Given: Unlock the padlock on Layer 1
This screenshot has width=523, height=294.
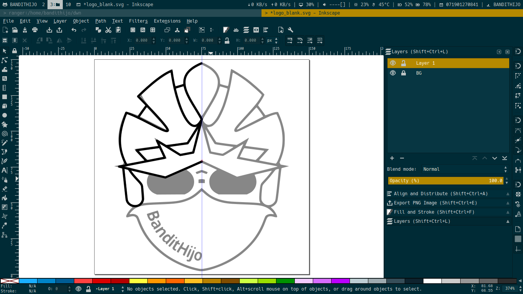Looking at the screenshot, I should [x=404, y=63].
